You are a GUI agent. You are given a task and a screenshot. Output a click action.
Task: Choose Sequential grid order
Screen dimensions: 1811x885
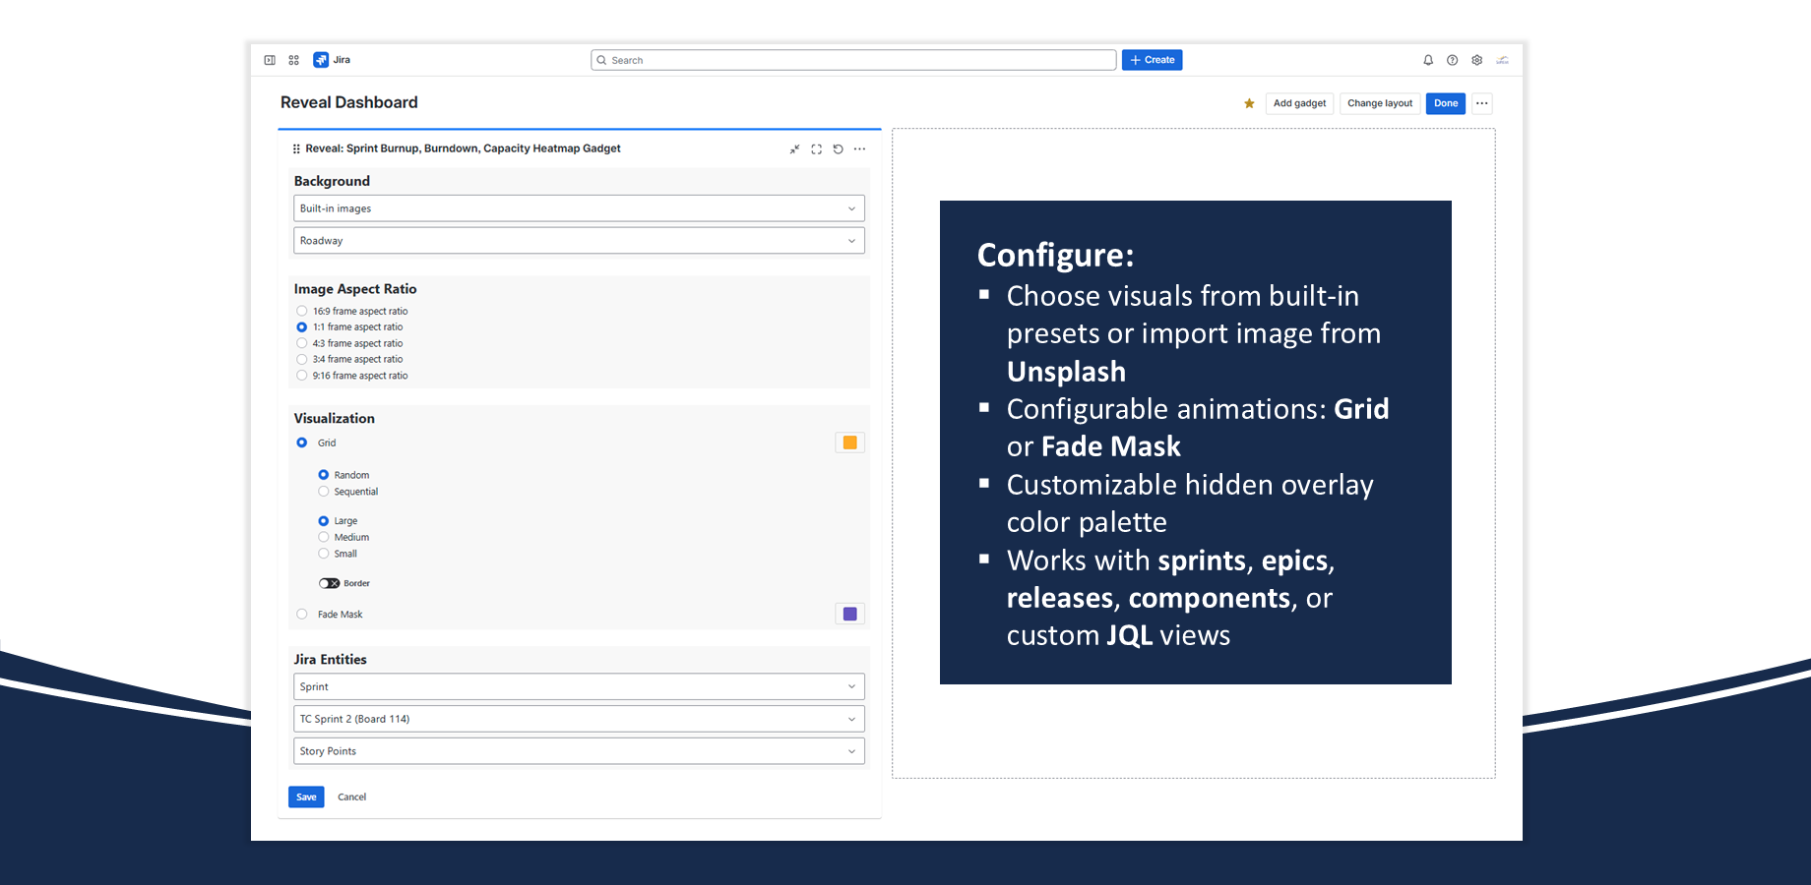(x=324, y=492)
